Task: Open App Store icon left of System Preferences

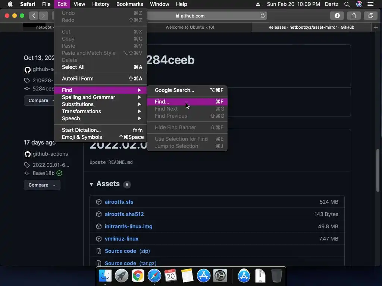Action: click(203, 276)
